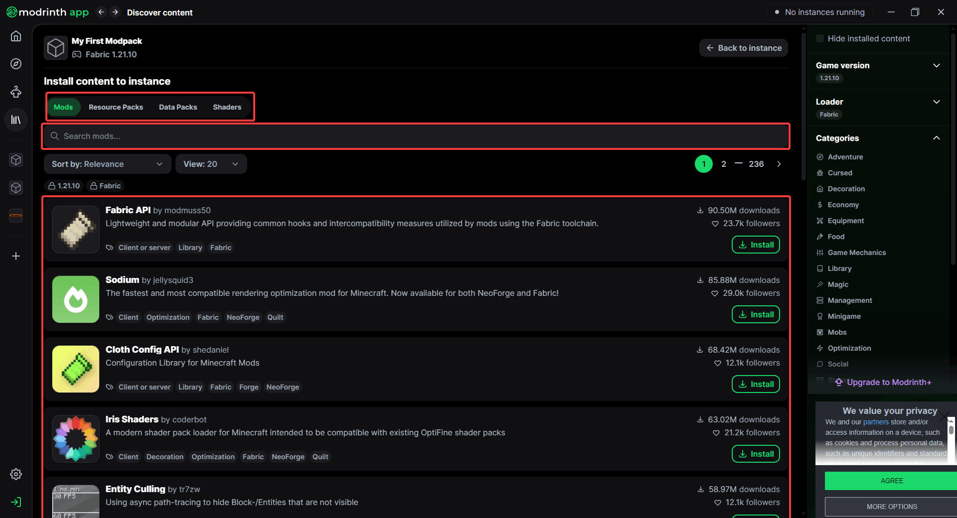Select the Optimization category filter
Screen dimensions: 957x518
(x=848, y=348)
